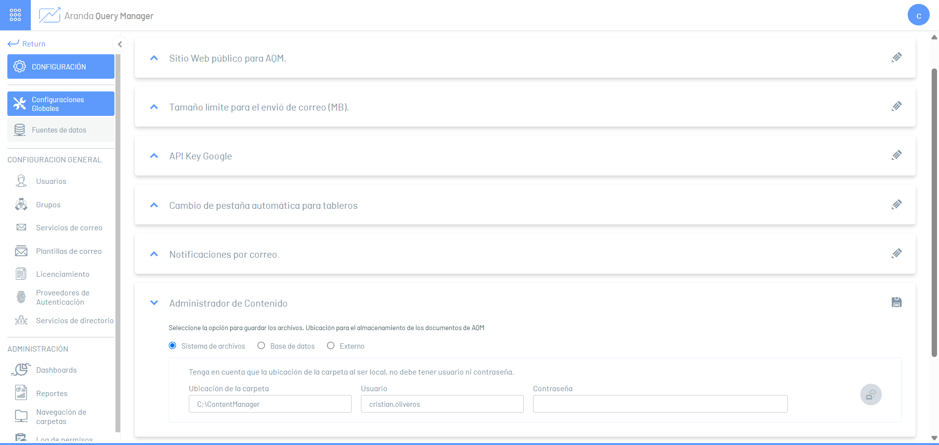The height and width of the screenshot is (445, 939).
Task: Edit Tamaño límite de correo setting
Action: pyautogui.click(x=896, y=107)
